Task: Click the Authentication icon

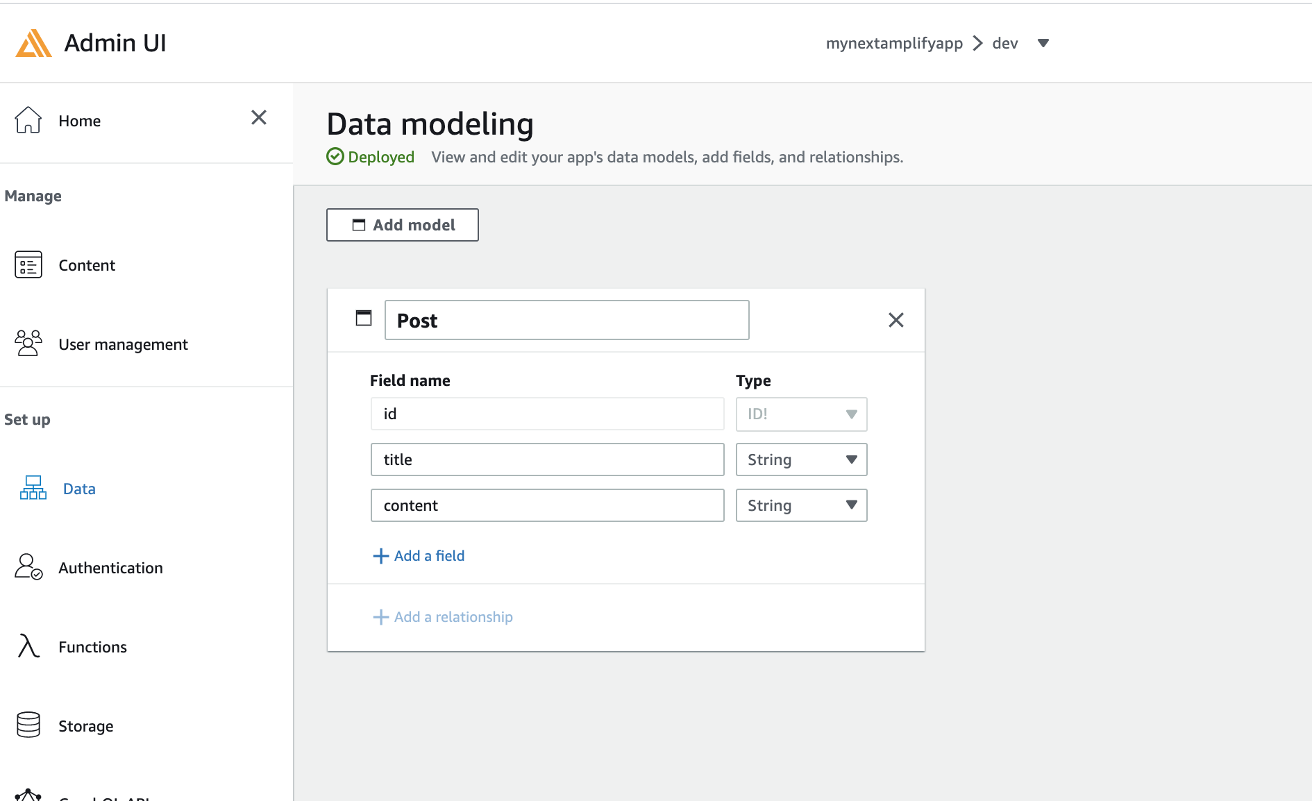Action: (28, 567)
